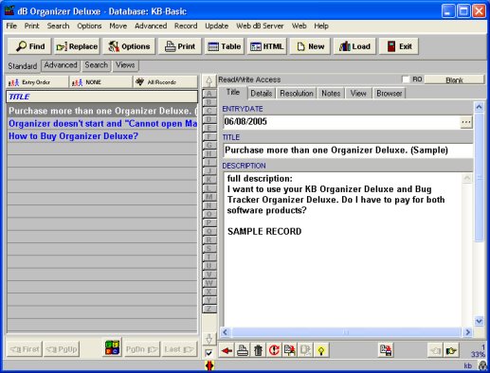Click the up arrow above the alphabet index
The width and height of the screenshot is (490, 373).
pyautogui.click(x=209, y=81)
